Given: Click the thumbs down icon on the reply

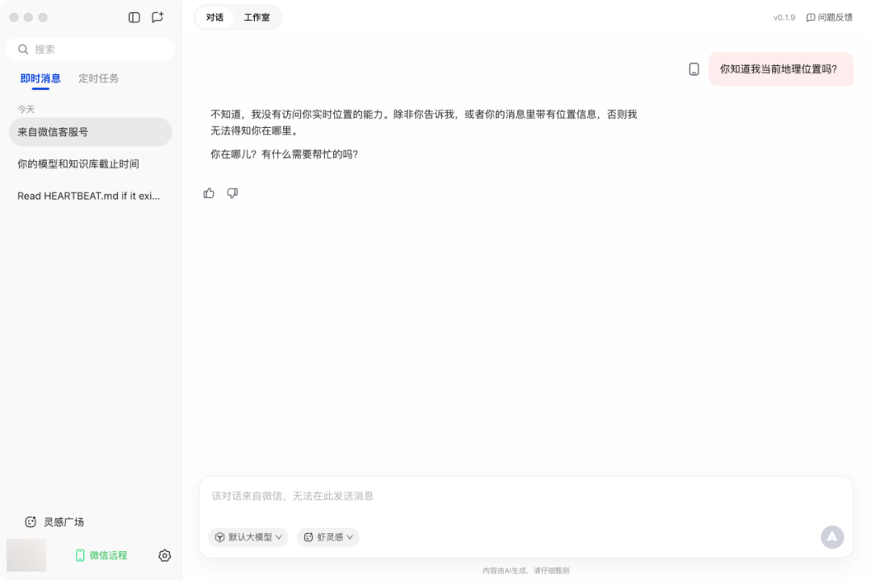Looking at the screenshot, I should coord(232,193).
